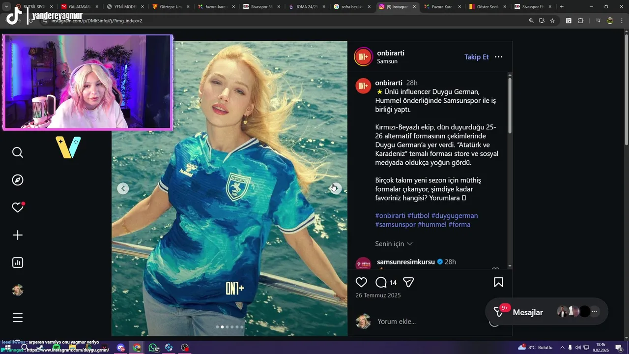Follow onbirarti with Takip Et
This screenshot has height=354, width=629.
click(x=476, y=57)
